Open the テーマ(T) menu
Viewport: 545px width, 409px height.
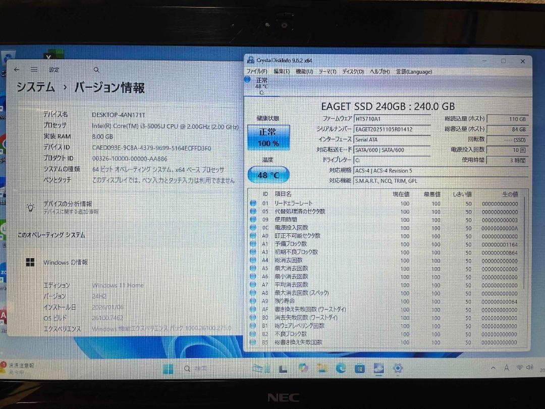pyautogui.click(x=328, y=71)
